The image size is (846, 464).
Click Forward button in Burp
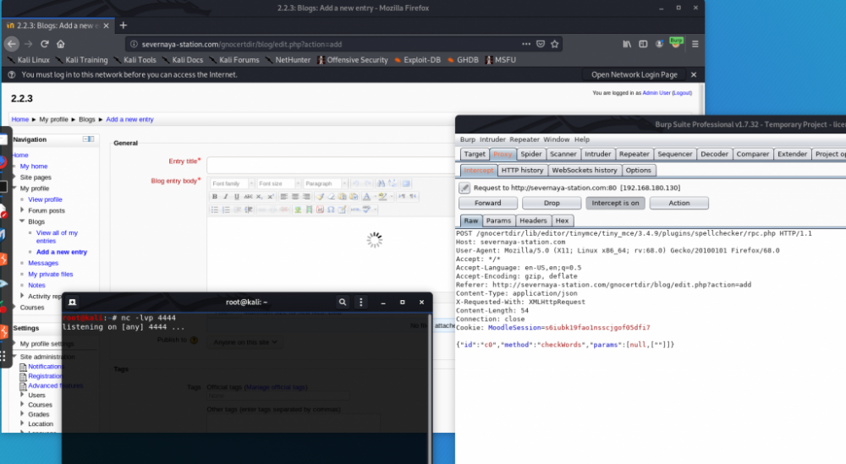pos(488,203)
